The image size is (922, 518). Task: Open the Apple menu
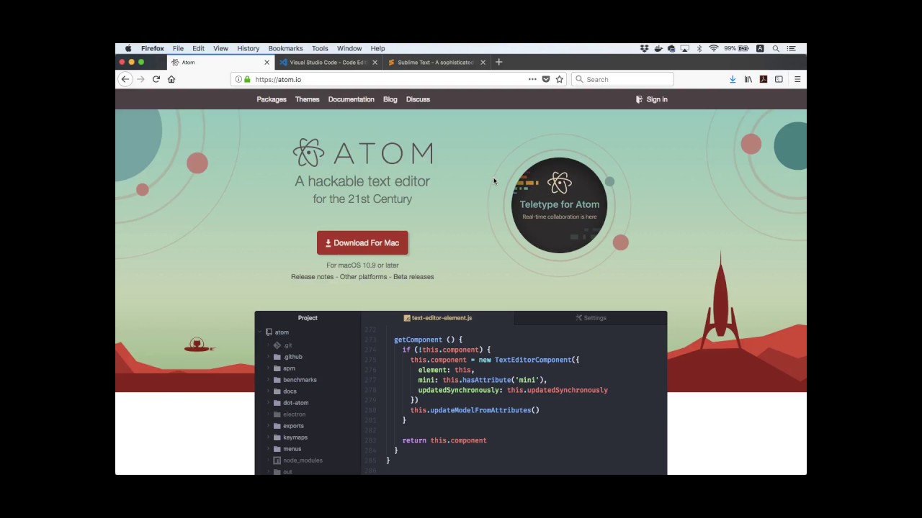128,48
